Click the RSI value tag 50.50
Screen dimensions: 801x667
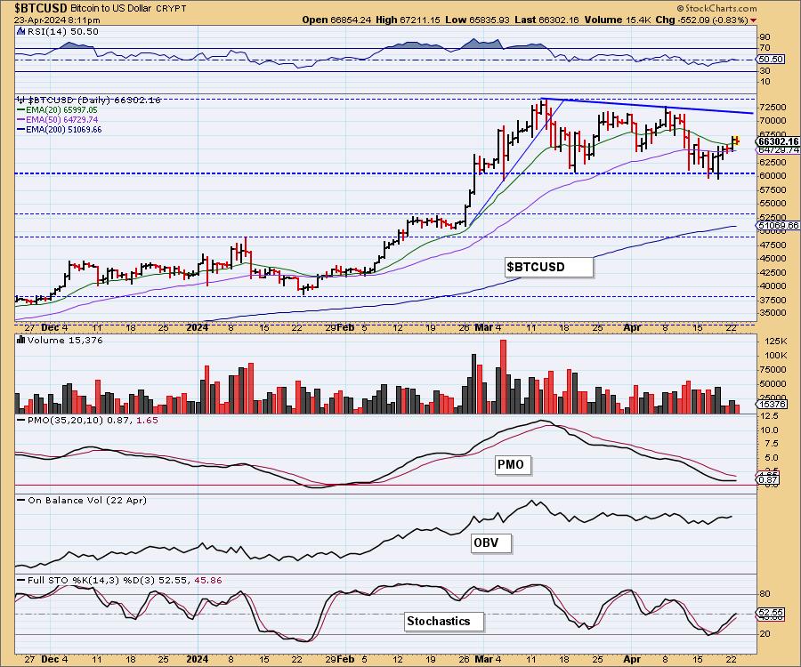771,60
